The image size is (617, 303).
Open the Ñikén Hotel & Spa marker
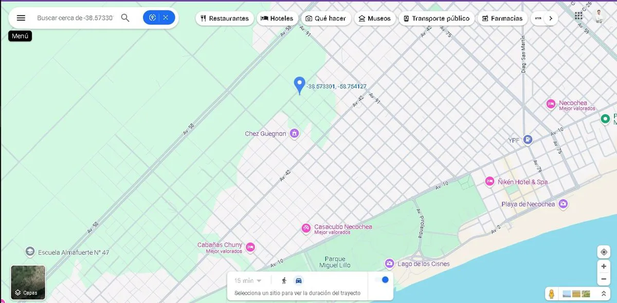pos(489,181)
